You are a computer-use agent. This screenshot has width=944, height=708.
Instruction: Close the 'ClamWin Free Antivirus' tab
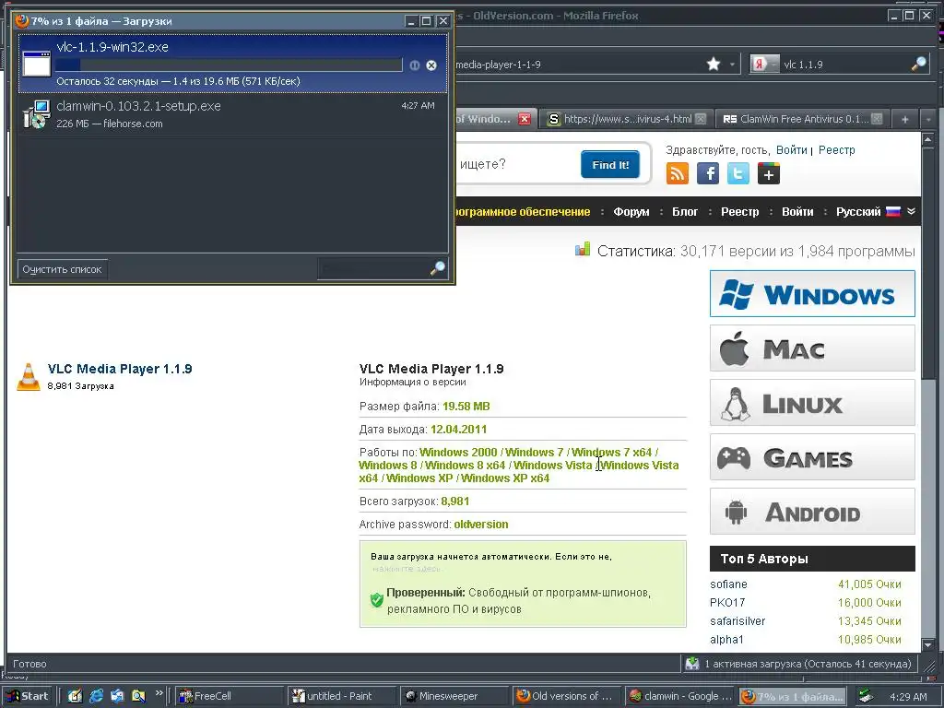point(877,119)
